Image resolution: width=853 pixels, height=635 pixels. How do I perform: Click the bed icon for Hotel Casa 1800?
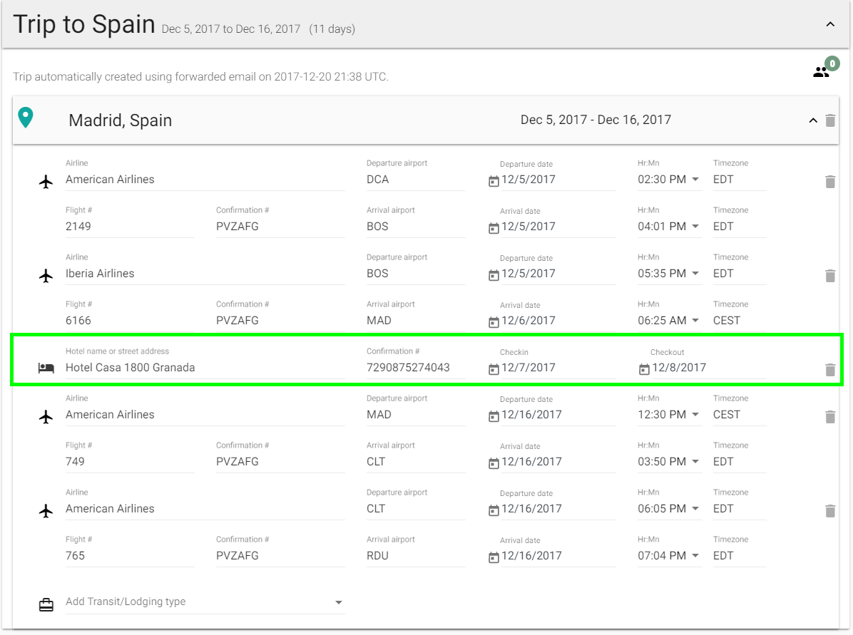[x=46, y=368]
